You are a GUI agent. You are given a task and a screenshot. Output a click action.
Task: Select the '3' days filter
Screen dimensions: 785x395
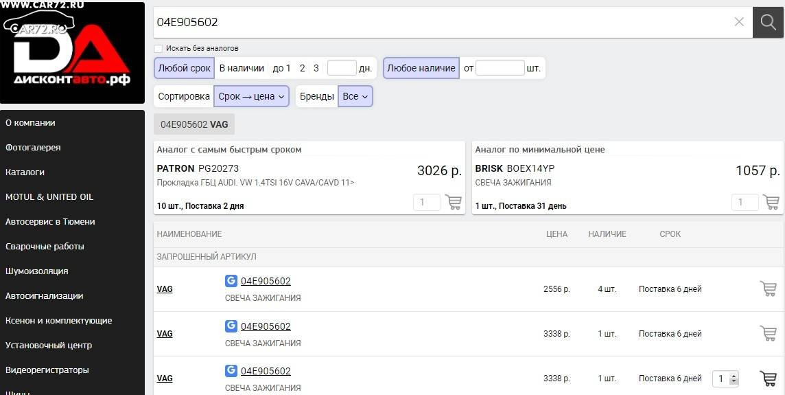316,68
